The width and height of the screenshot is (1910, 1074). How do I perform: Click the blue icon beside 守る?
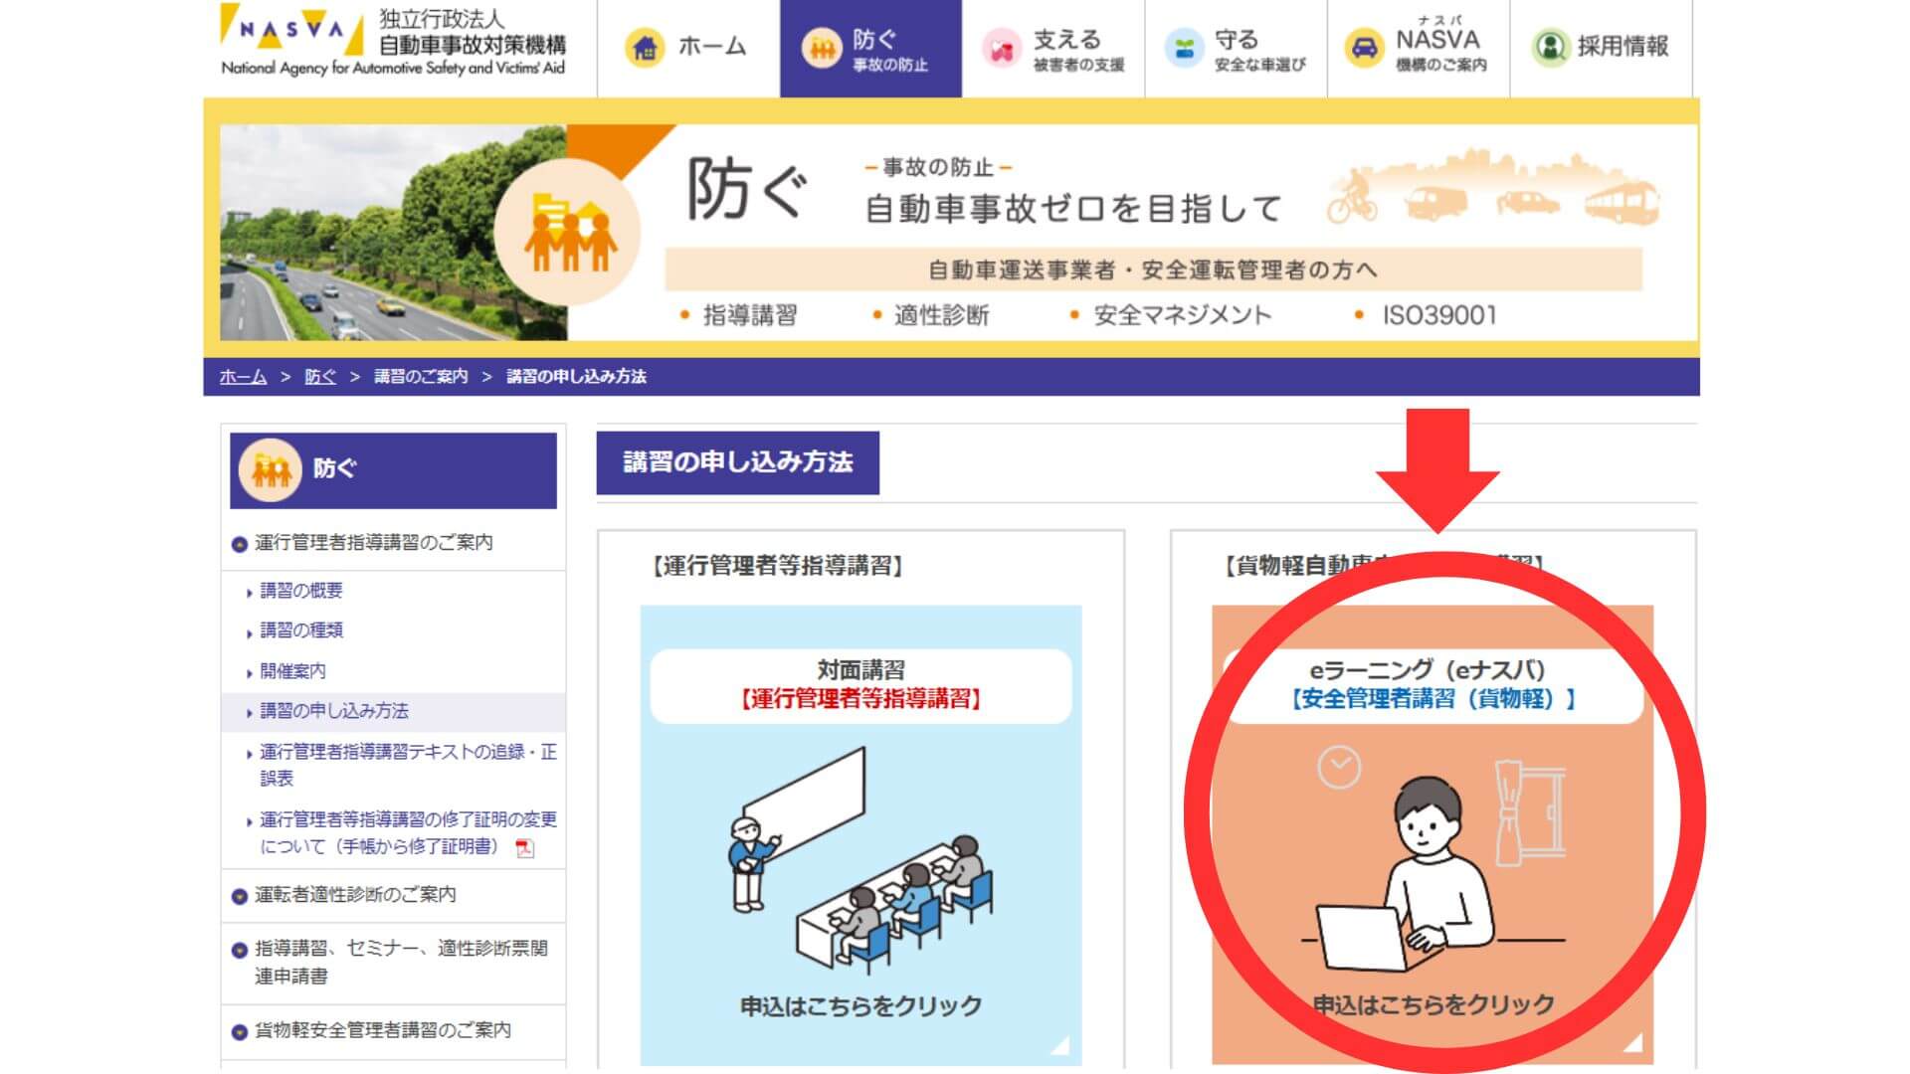click(x=1184, y=48)
